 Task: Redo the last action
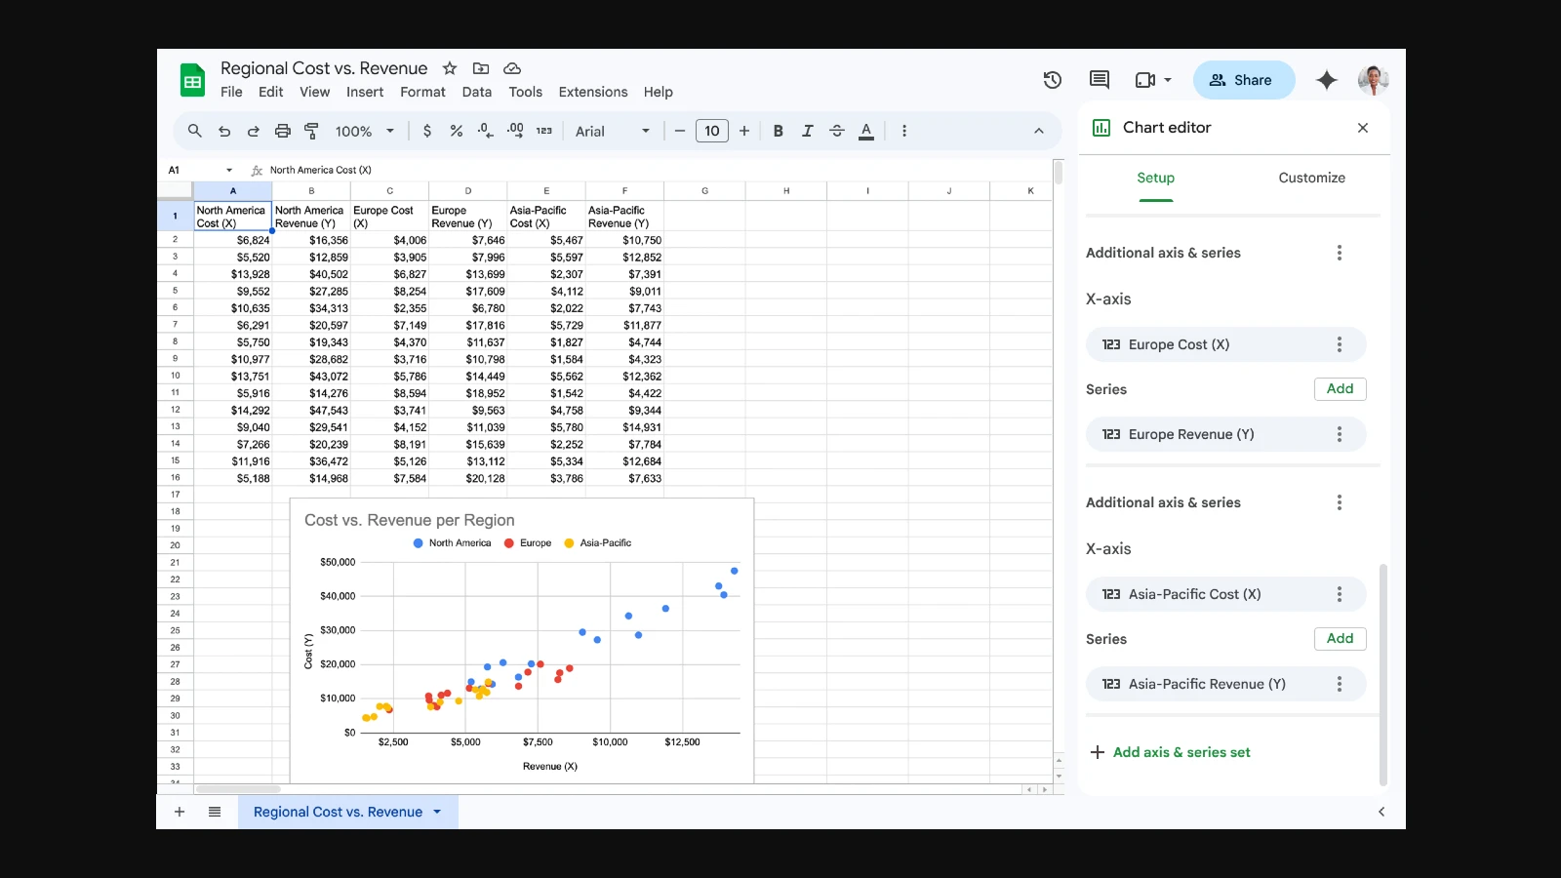(x=254, y=131)
